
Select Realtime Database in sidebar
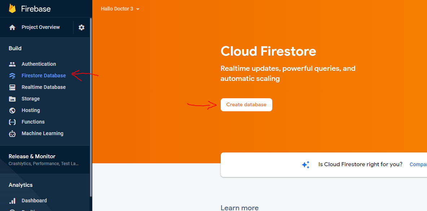[x=43, y=87]
